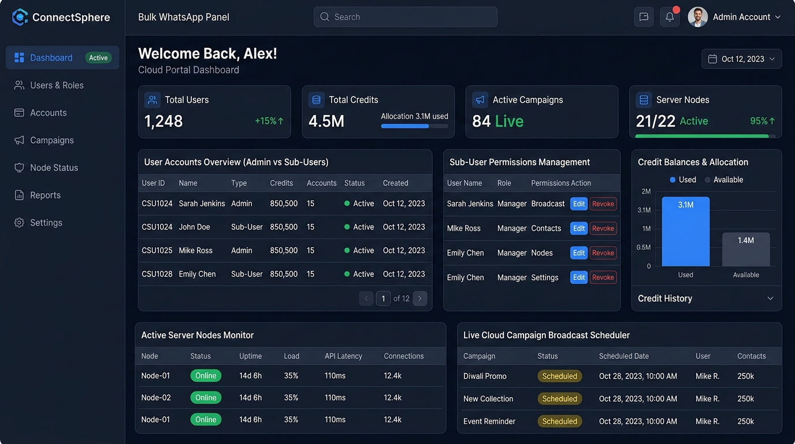Screen dimensions: 795x444
Task: Select the John Doe row
Action: coord(285,227)
